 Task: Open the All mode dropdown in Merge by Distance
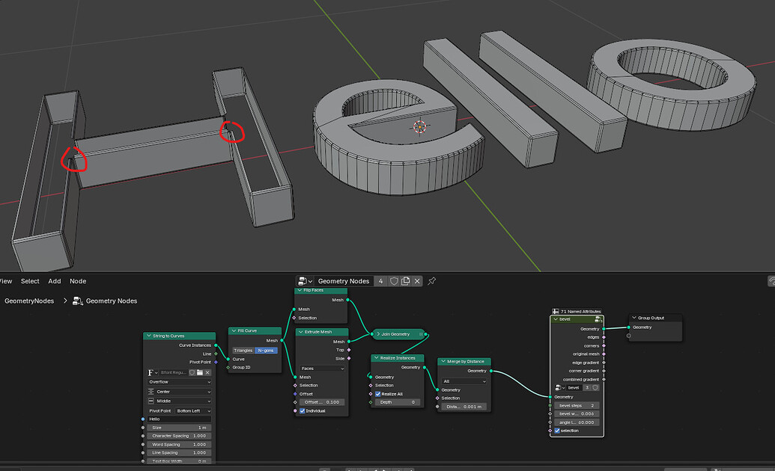[x=464, y=381]
